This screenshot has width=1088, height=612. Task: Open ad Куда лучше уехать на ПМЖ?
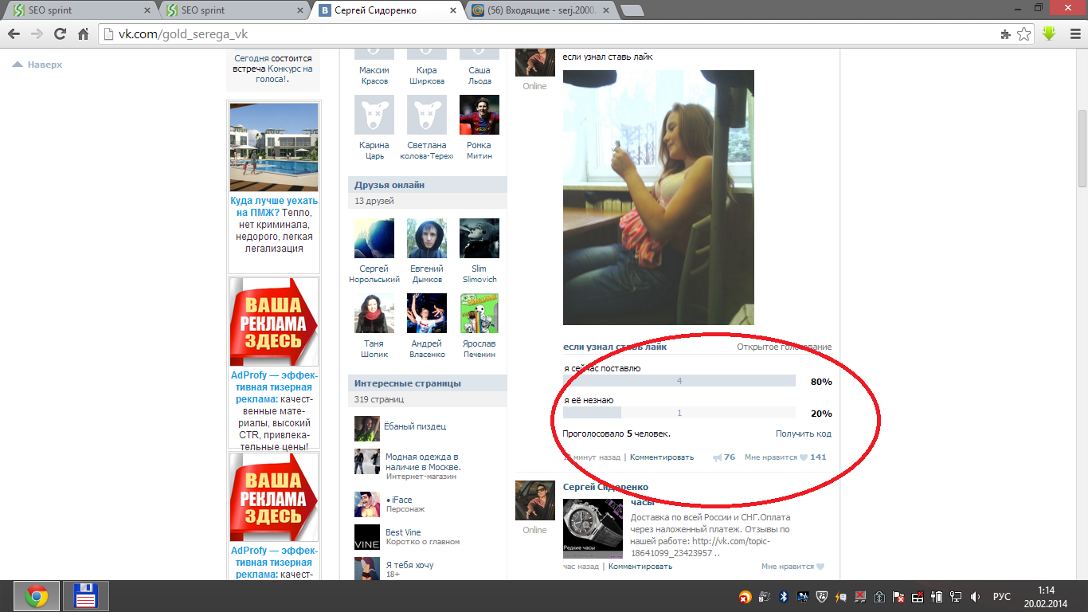[x=273, y=207]
